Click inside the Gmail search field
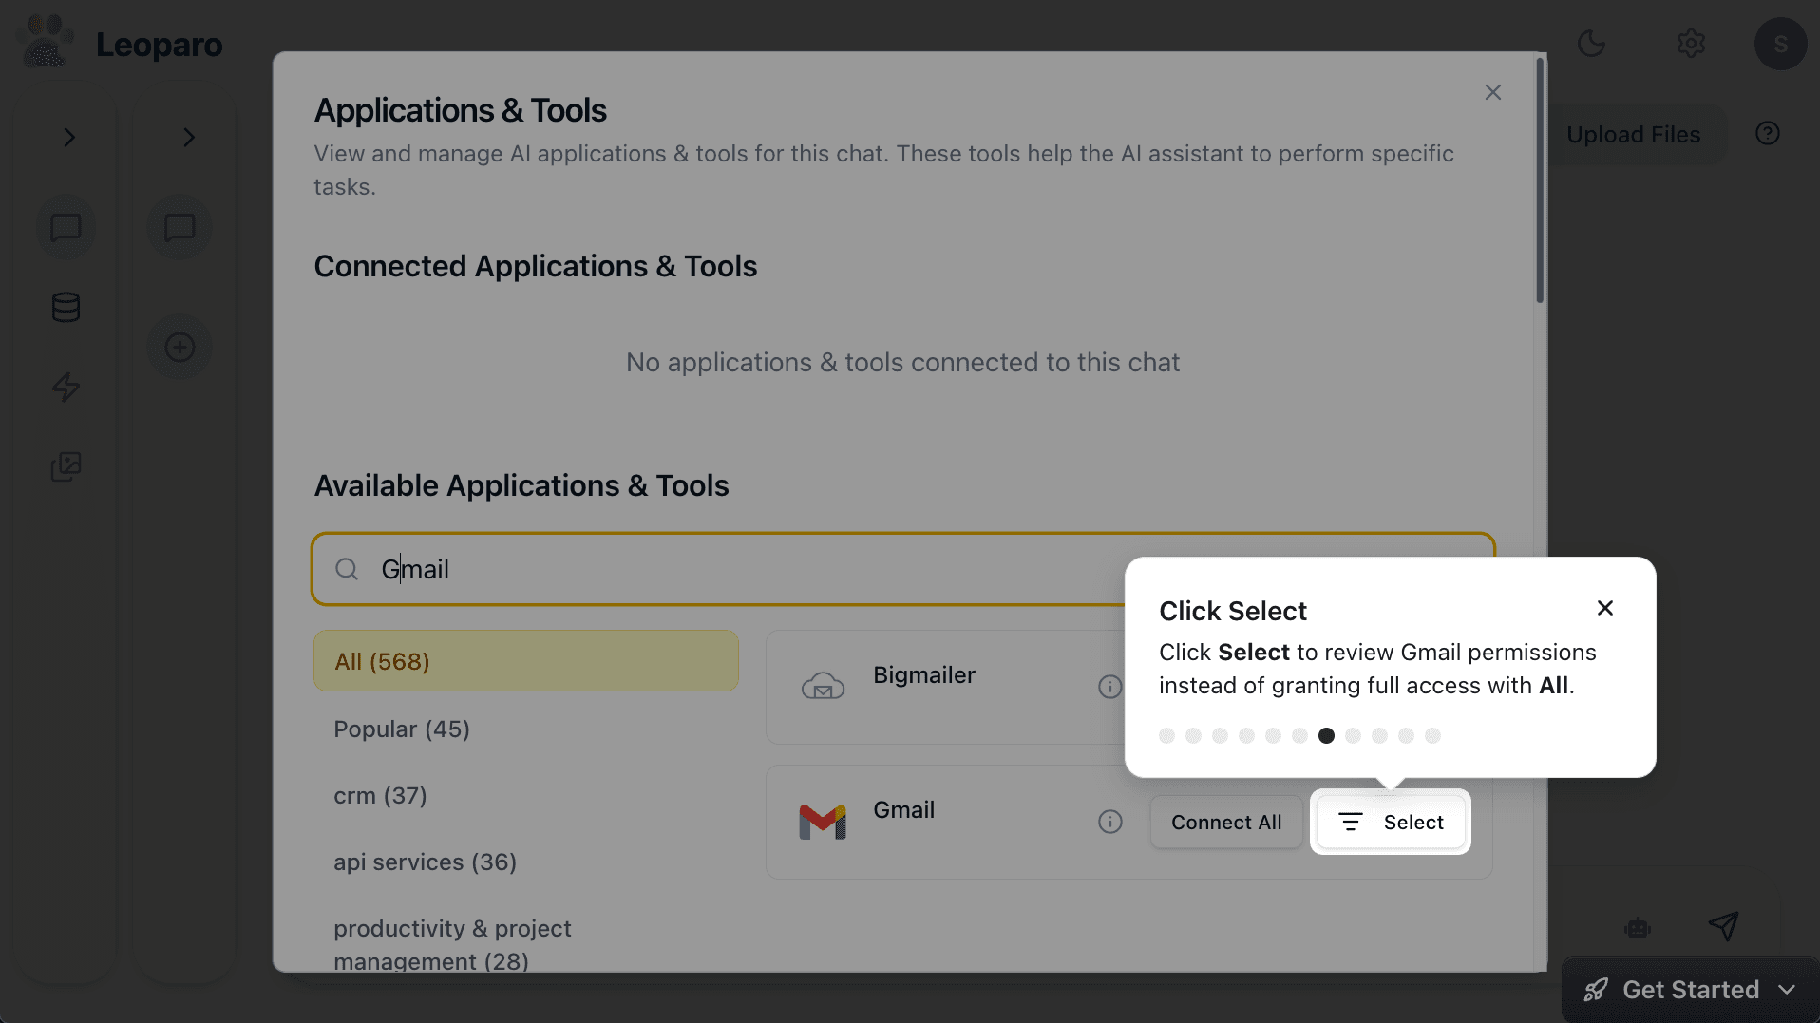Screen dimensions: 1820x1023 [665, 568]
